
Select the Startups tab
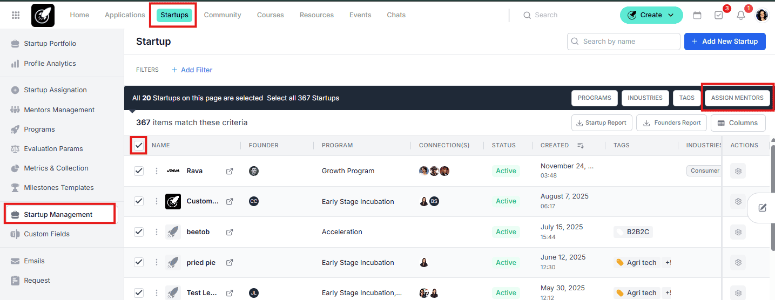point(174,15)
